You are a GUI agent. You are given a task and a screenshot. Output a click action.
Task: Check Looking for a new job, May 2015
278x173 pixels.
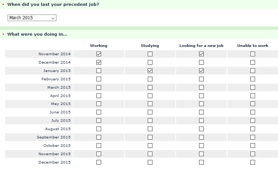point(201,104)
